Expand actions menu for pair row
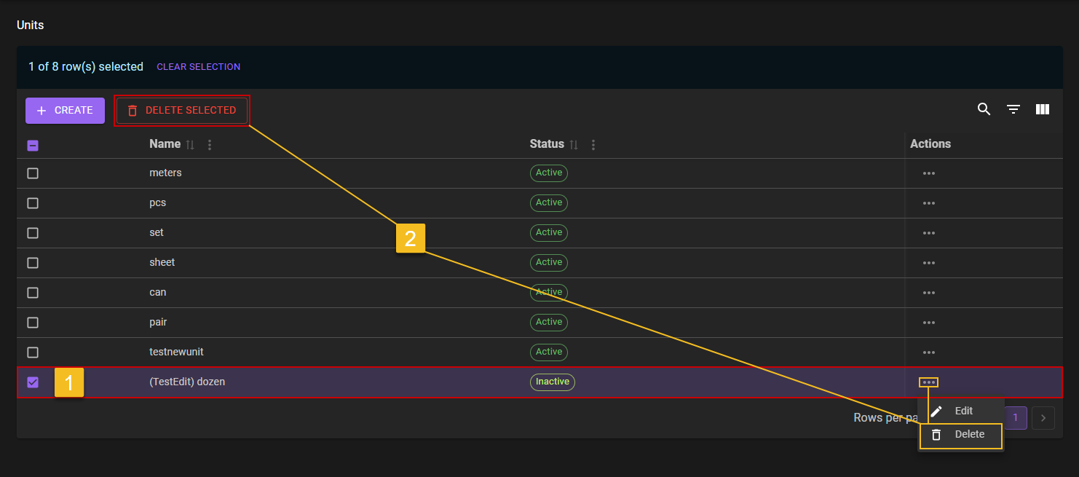The image size is (1079, 477). (x=928, y=323)
